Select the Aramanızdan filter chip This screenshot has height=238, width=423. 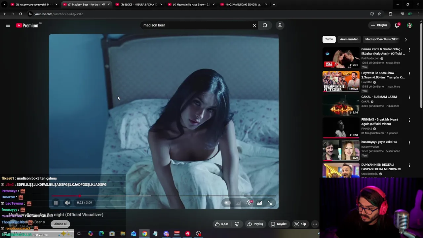pos(349,39)
